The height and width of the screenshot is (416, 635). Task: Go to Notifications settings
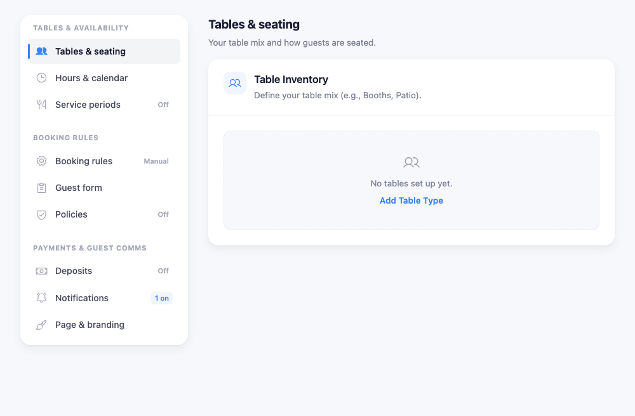[x=104, y=298]
